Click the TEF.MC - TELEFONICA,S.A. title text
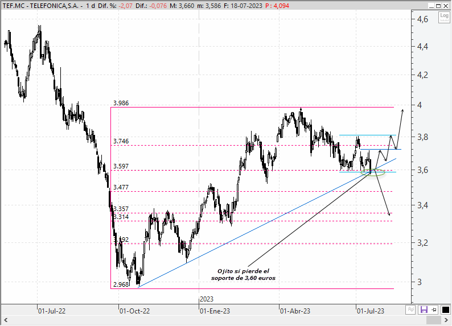The image size is (452, 326). click(40, 6)
